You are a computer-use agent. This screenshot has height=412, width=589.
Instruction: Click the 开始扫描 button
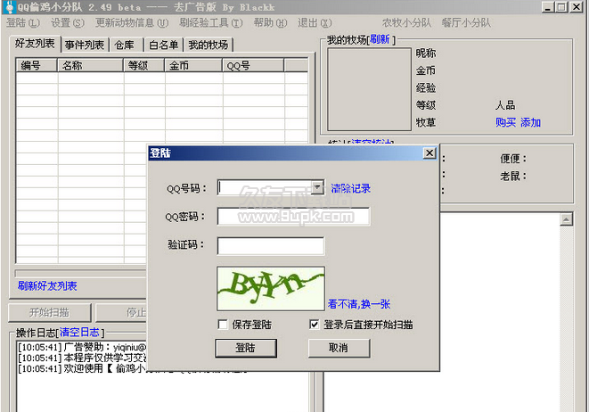pos(50,312)
